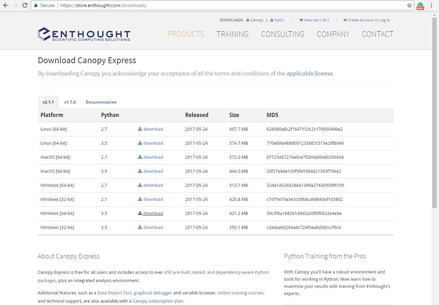Click the PyXLL download icon in header
Viewport: 439px width, 305px height.
272,20
